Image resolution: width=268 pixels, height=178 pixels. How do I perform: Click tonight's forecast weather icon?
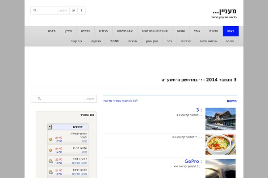(50, 139)
